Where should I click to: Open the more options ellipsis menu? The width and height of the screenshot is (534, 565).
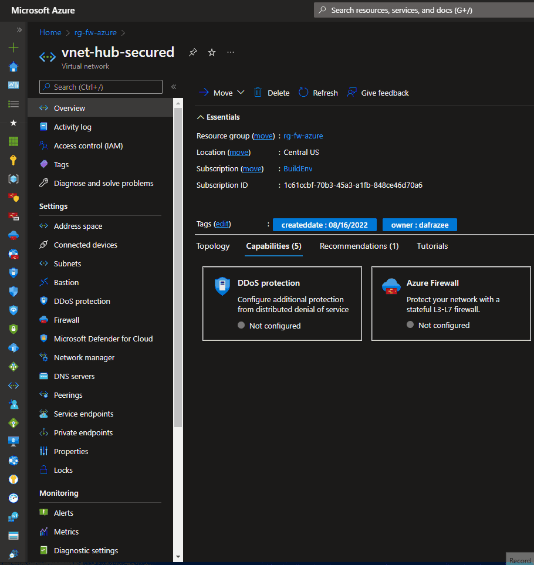231,53
